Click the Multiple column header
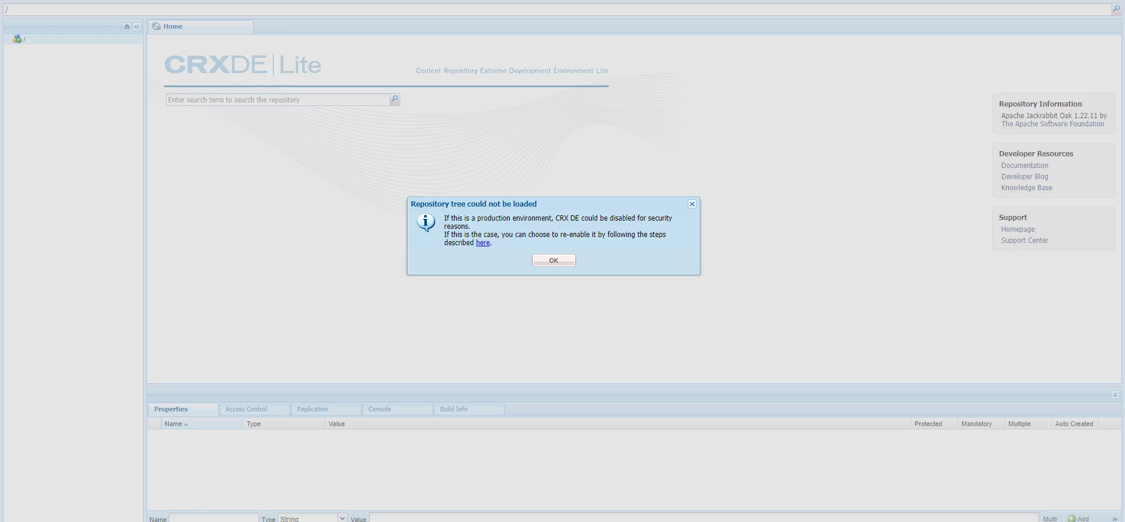The width and height of the screenshot is (1125, 522). (1028, 424)
